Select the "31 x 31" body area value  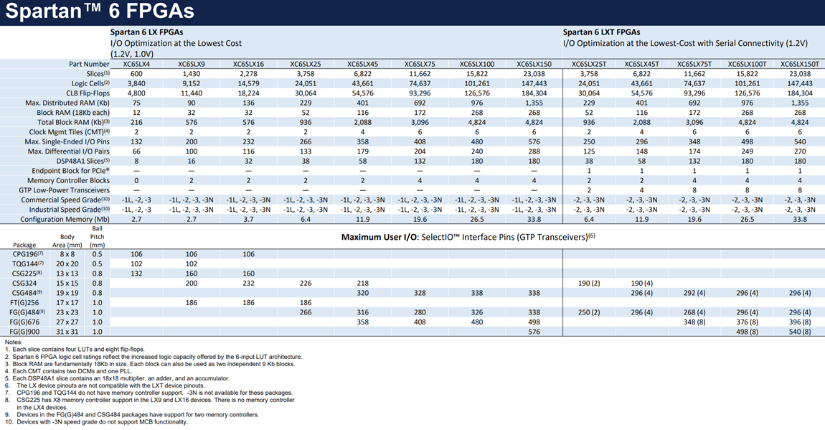point(67,332)
